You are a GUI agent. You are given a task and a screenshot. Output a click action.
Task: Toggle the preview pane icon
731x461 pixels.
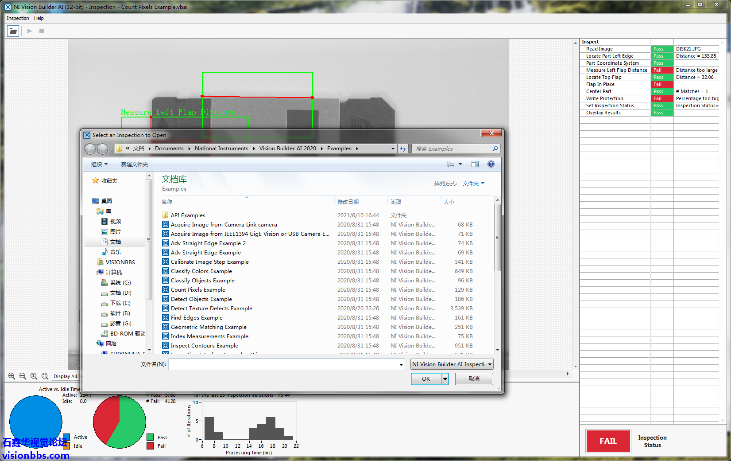(475, 164)
